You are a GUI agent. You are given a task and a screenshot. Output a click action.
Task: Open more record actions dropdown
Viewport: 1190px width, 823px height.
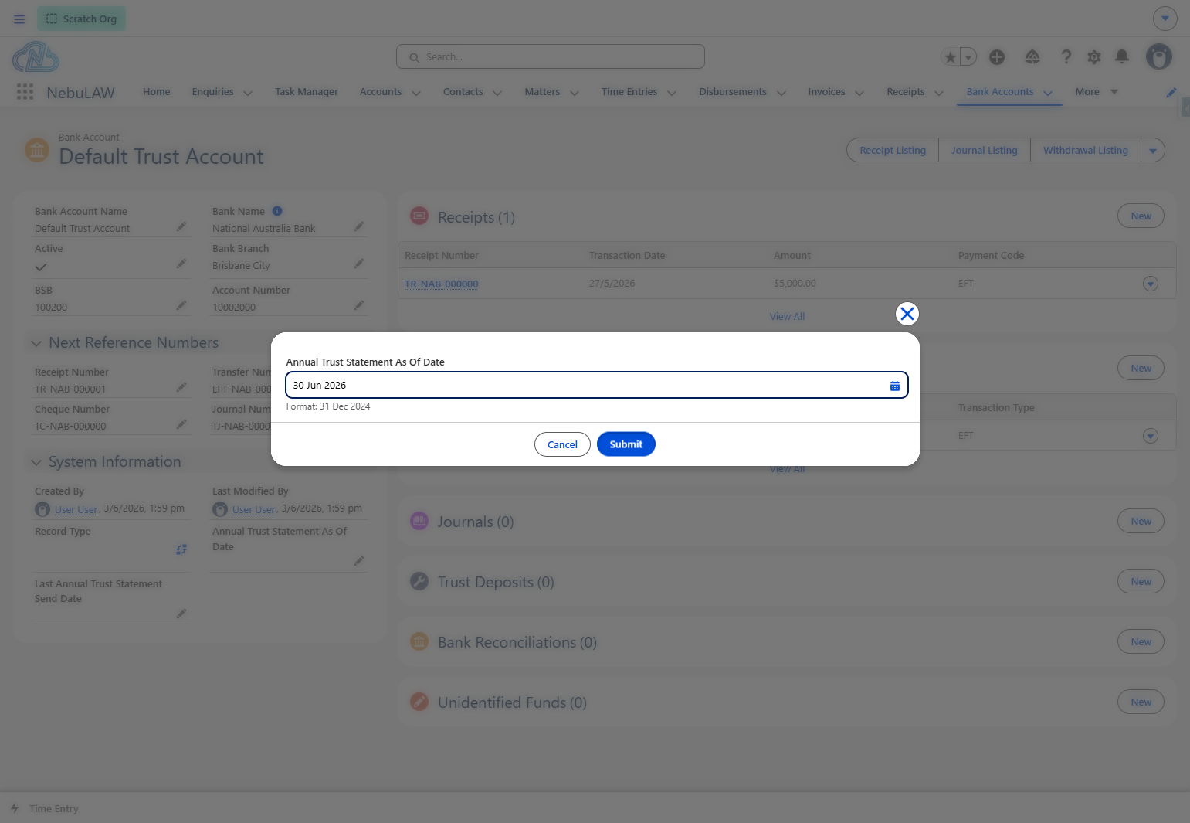coord(1153,151)
